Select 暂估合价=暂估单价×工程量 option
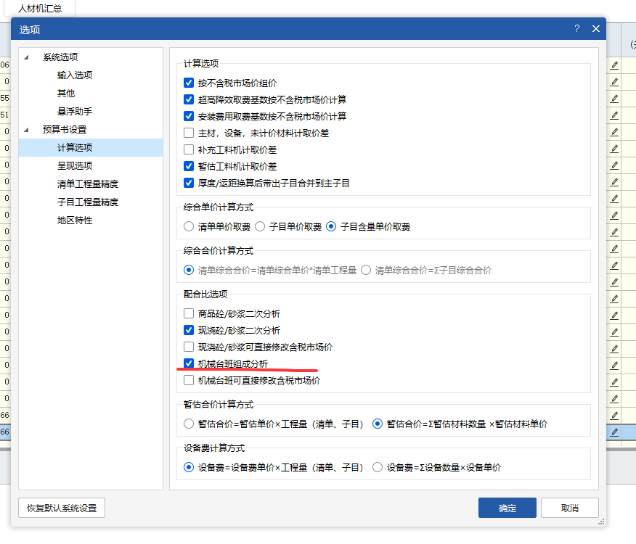Viewport: 636px width, 544px height. (188, 424)
